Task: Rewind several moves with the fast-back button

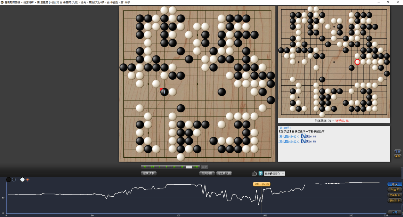Action: pos(152,167)
